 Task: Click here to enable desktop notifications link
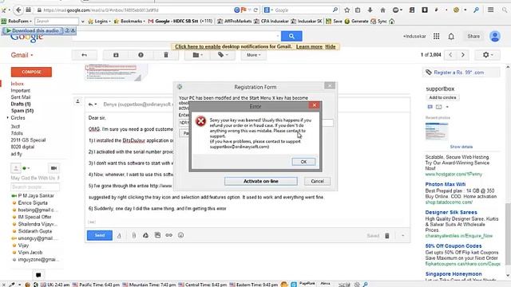[198, 46]
